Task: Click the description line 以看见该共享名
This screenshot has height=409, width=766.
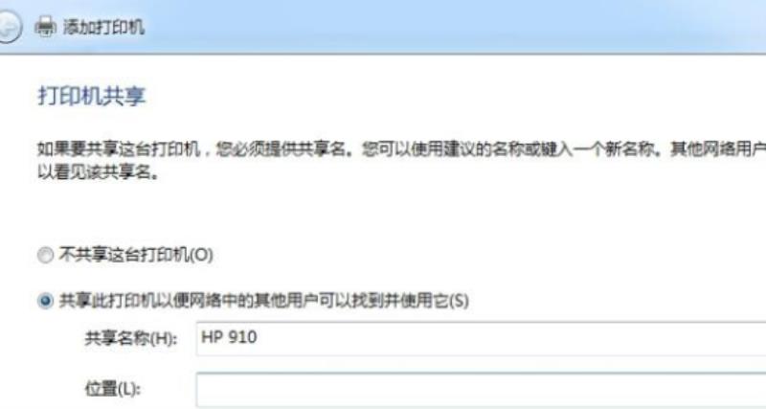Action: pyautogui.click(x=98, y=172)
